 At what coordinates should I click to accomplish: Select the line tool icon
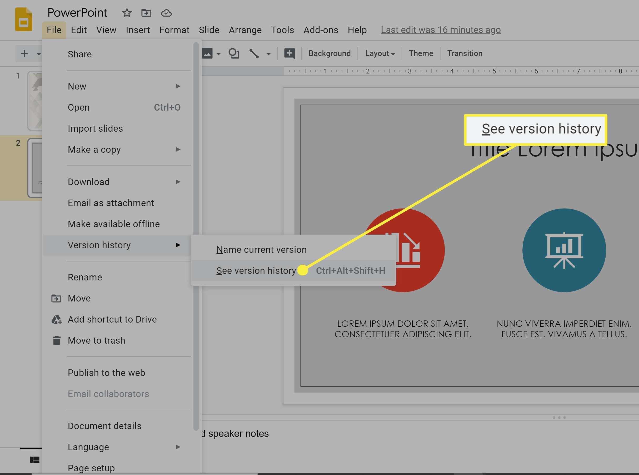(254, 53)
